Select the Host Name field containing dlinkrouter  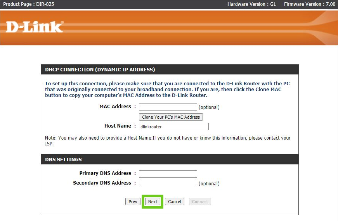[x=173, y=126]
